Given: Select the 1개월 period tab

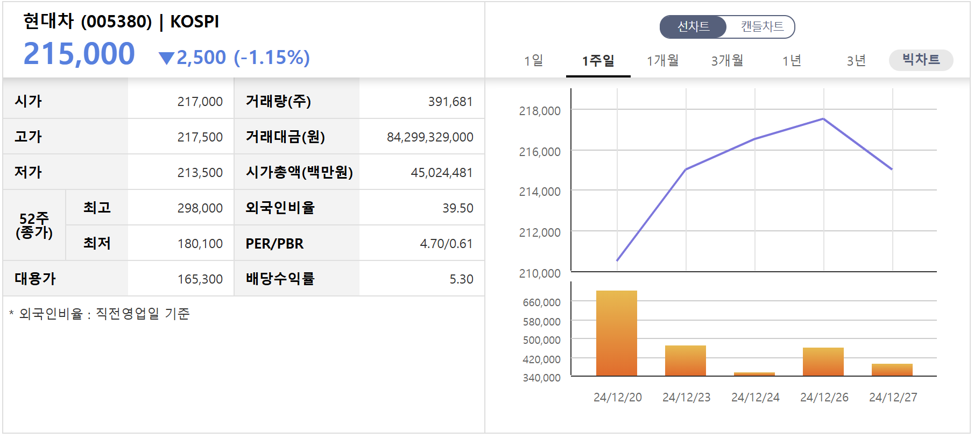Looking at the screenshot, I should tap(662, 60).
